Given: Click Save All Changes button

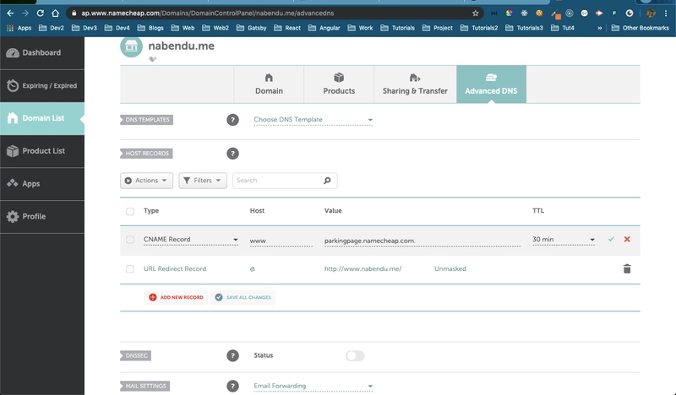Looking at the screenshot, I should (243, 297).
